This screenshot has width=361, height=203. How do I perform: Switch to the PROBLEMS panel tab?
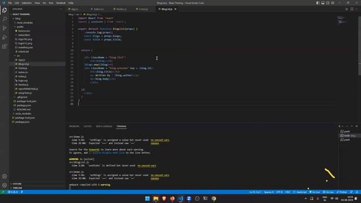[74, 126]
